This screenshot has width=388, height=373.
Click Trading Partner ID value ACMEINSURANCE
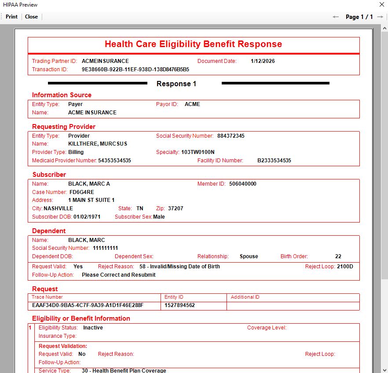(x=105, y=61)
